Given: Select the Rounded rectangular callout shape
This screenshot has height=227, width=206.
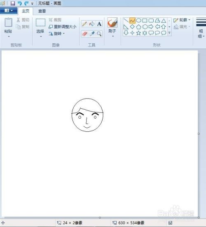Looking at the screenshot, I should point(151,33).
